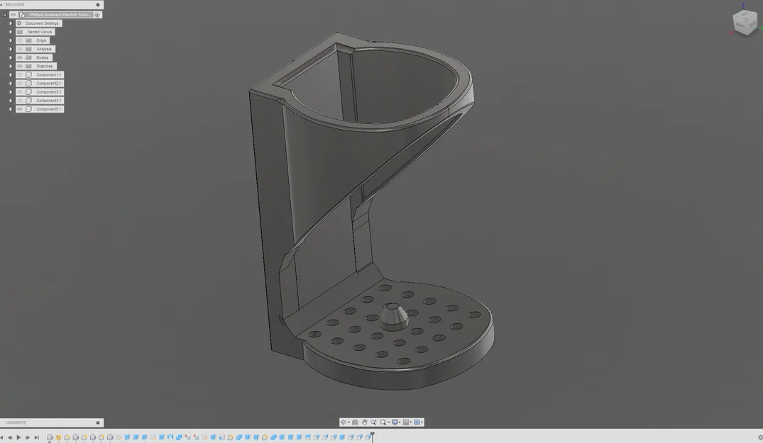Click the Component1:1 component icon
Viewport: 763px width, 443px height.
tap(28, 75)
